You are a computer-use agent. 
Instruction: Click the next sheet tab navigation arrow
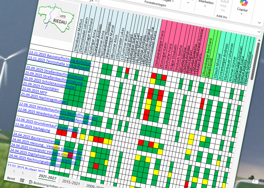point(23,173)
